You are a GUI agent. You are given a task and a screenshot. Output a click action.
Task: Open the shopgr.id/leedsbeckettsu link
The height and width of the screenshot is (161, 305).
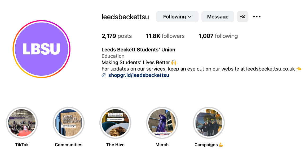pyautogui.click(x=139, y=75)
